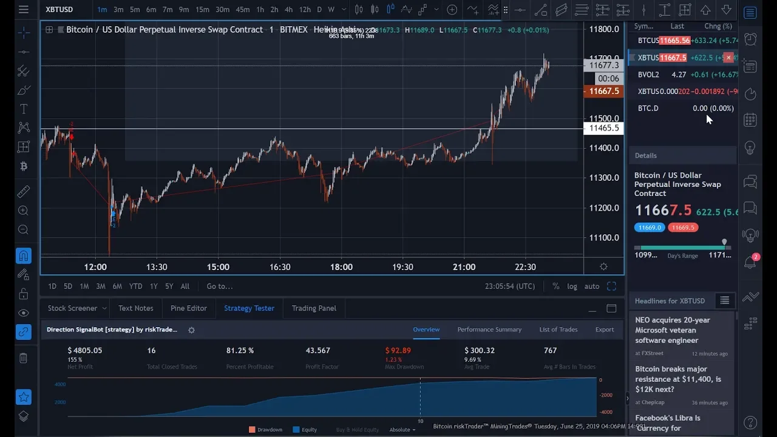The image size is (777, 437).
Task: Expand the chart legend plus icon
Action: pos(49,30)
